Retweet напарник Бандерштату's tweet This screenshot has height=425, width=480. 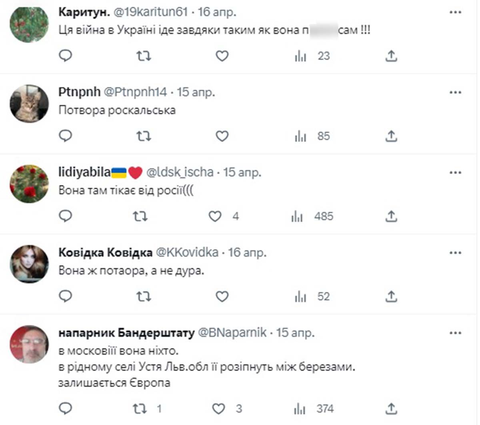(140, 409)
